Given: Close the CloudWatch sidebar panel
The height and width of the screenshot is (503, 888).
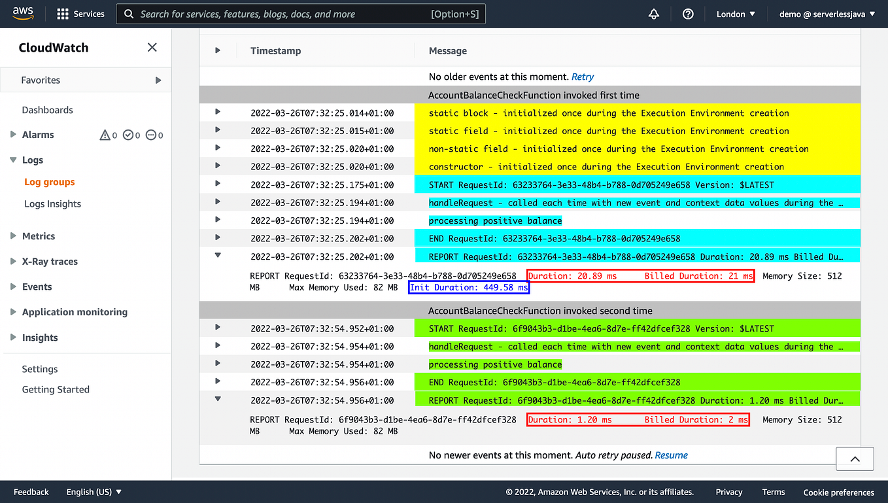Looking at the screenshot, I should click(152, 47).
